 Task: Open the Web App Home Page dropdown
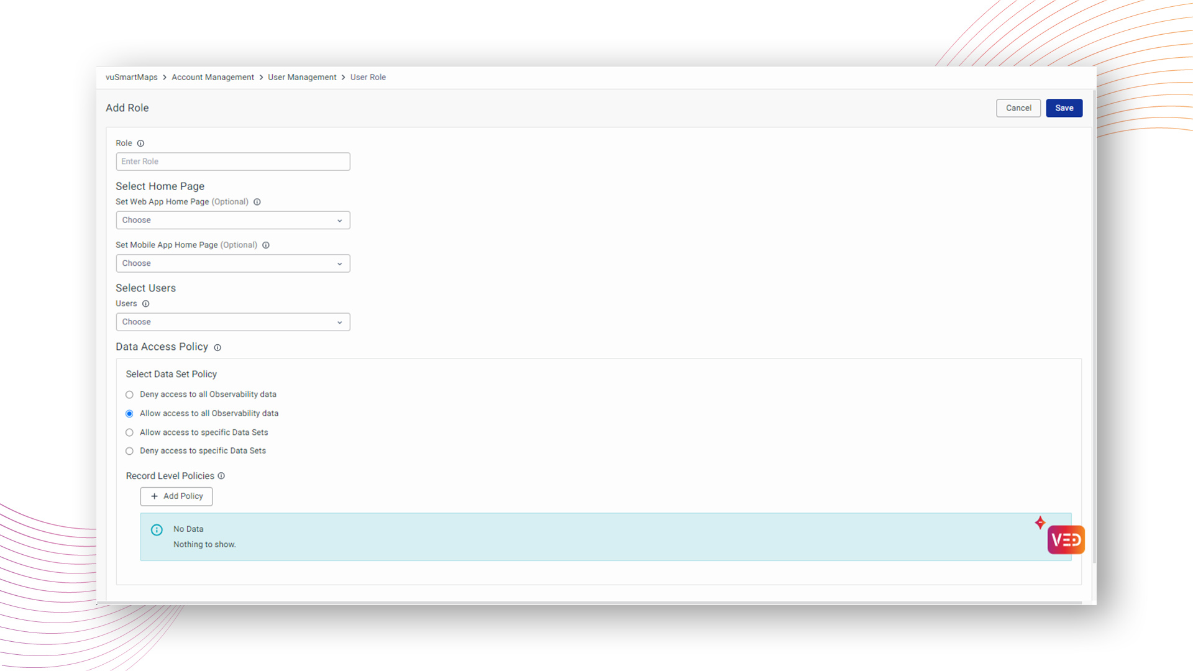[232, 221]
